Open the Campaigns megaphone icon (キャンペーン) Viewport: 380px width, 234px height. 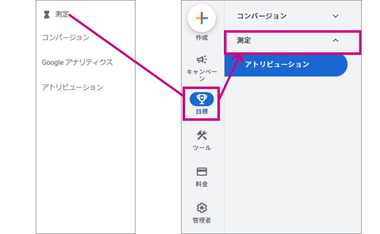tap(202, 59)
